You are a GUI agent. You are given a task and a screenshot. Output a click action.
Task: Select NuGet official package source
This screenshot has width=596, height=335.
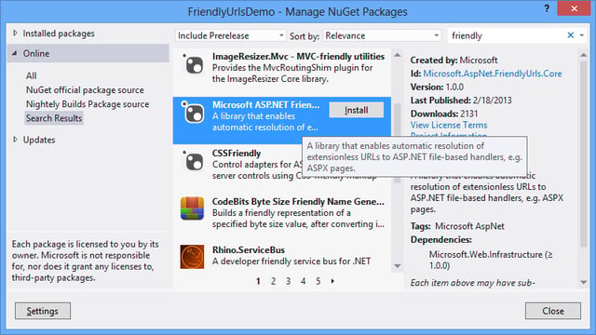85,90
